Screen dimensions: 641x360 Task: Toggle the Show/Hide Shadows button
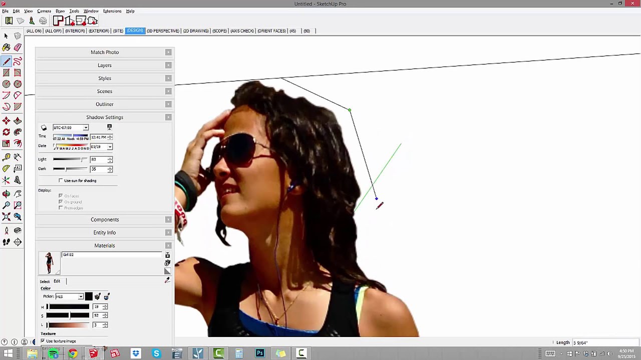[44, 127]
